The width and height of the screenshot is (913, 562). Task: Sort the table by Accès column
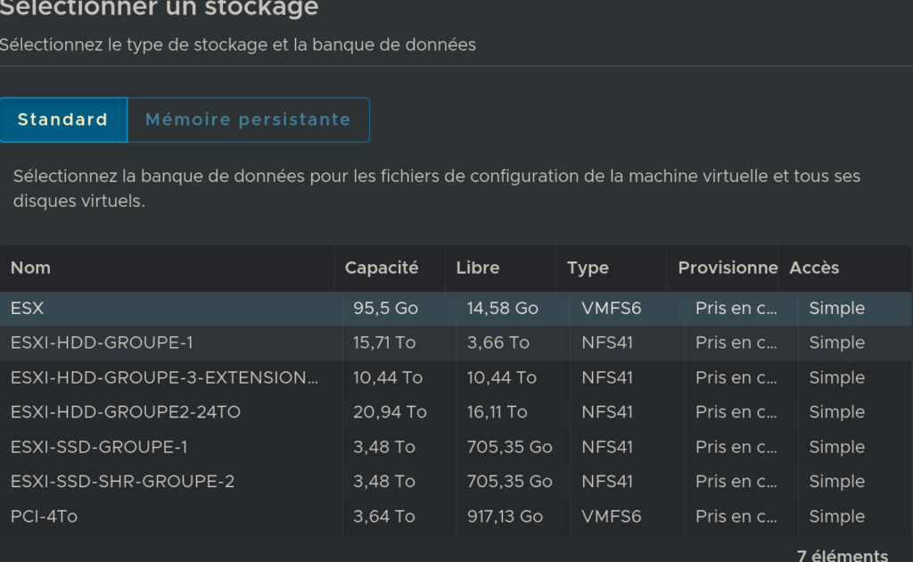click(814, 268)
